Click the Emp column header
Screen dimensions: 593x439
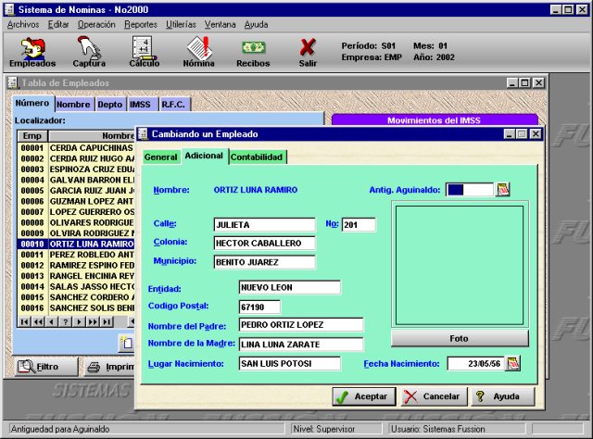tap(32, 136)
